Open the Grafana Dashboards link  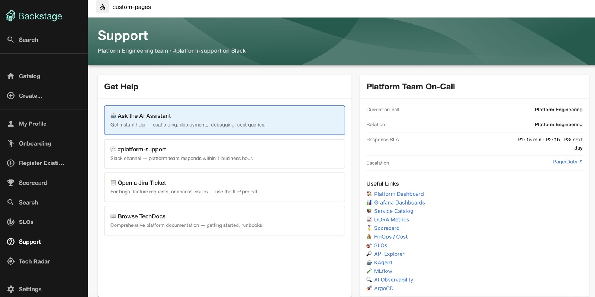(x=399, y=202)
